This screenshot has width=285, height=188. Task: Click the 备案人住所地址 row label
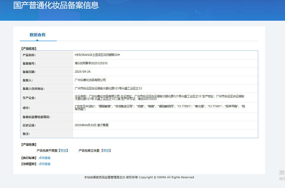(x=34, y=89)
